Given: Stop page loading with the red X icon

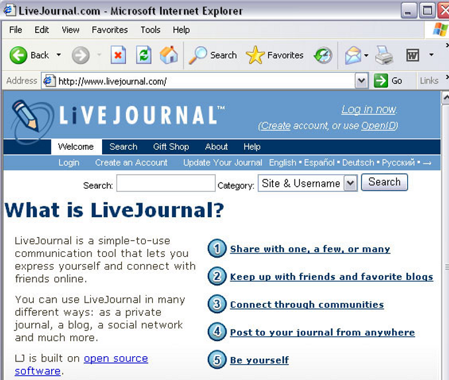Looking at the screenshot, I should tap(119, 55).
